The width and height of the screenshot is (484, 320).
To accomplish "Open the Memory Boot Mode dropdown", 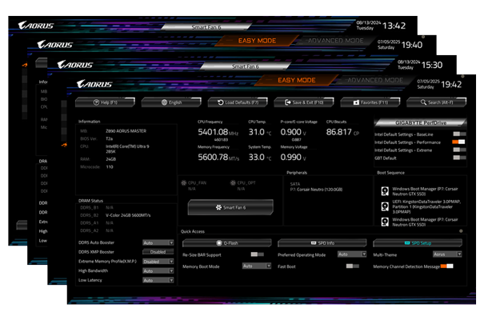I will (x=257, y=266).
